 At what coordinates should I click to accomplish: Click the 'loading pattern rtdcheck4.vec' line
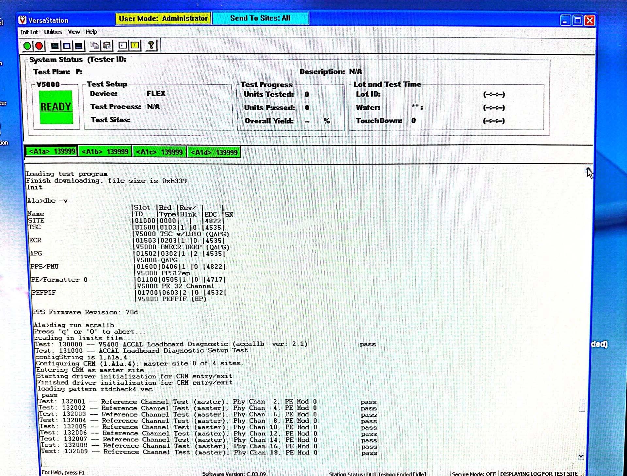tap(95, 389)
